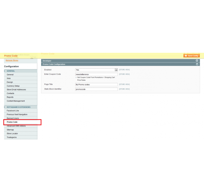The height and width of the screenshot is (192, 204).
Task: Open the Design configuration tab
Action: point(21,82)
